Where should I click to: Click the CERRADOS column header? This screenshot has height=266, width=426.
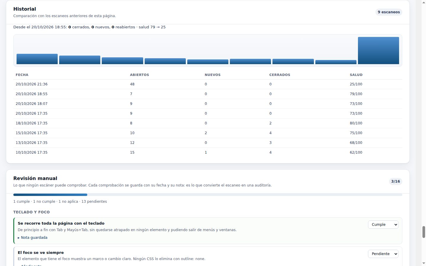[x=280, y=75]
